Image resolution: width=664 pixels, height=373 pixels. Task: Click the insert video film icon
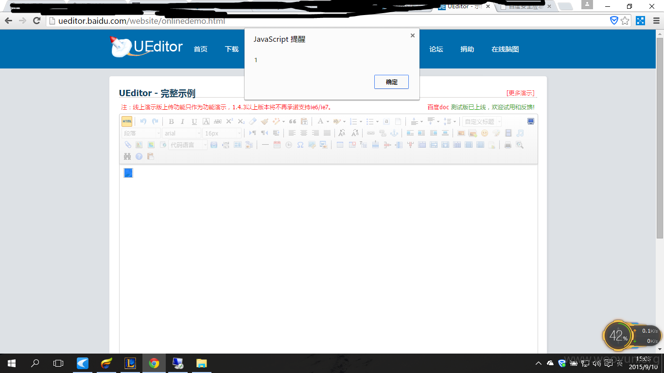[x=508, y=133]
